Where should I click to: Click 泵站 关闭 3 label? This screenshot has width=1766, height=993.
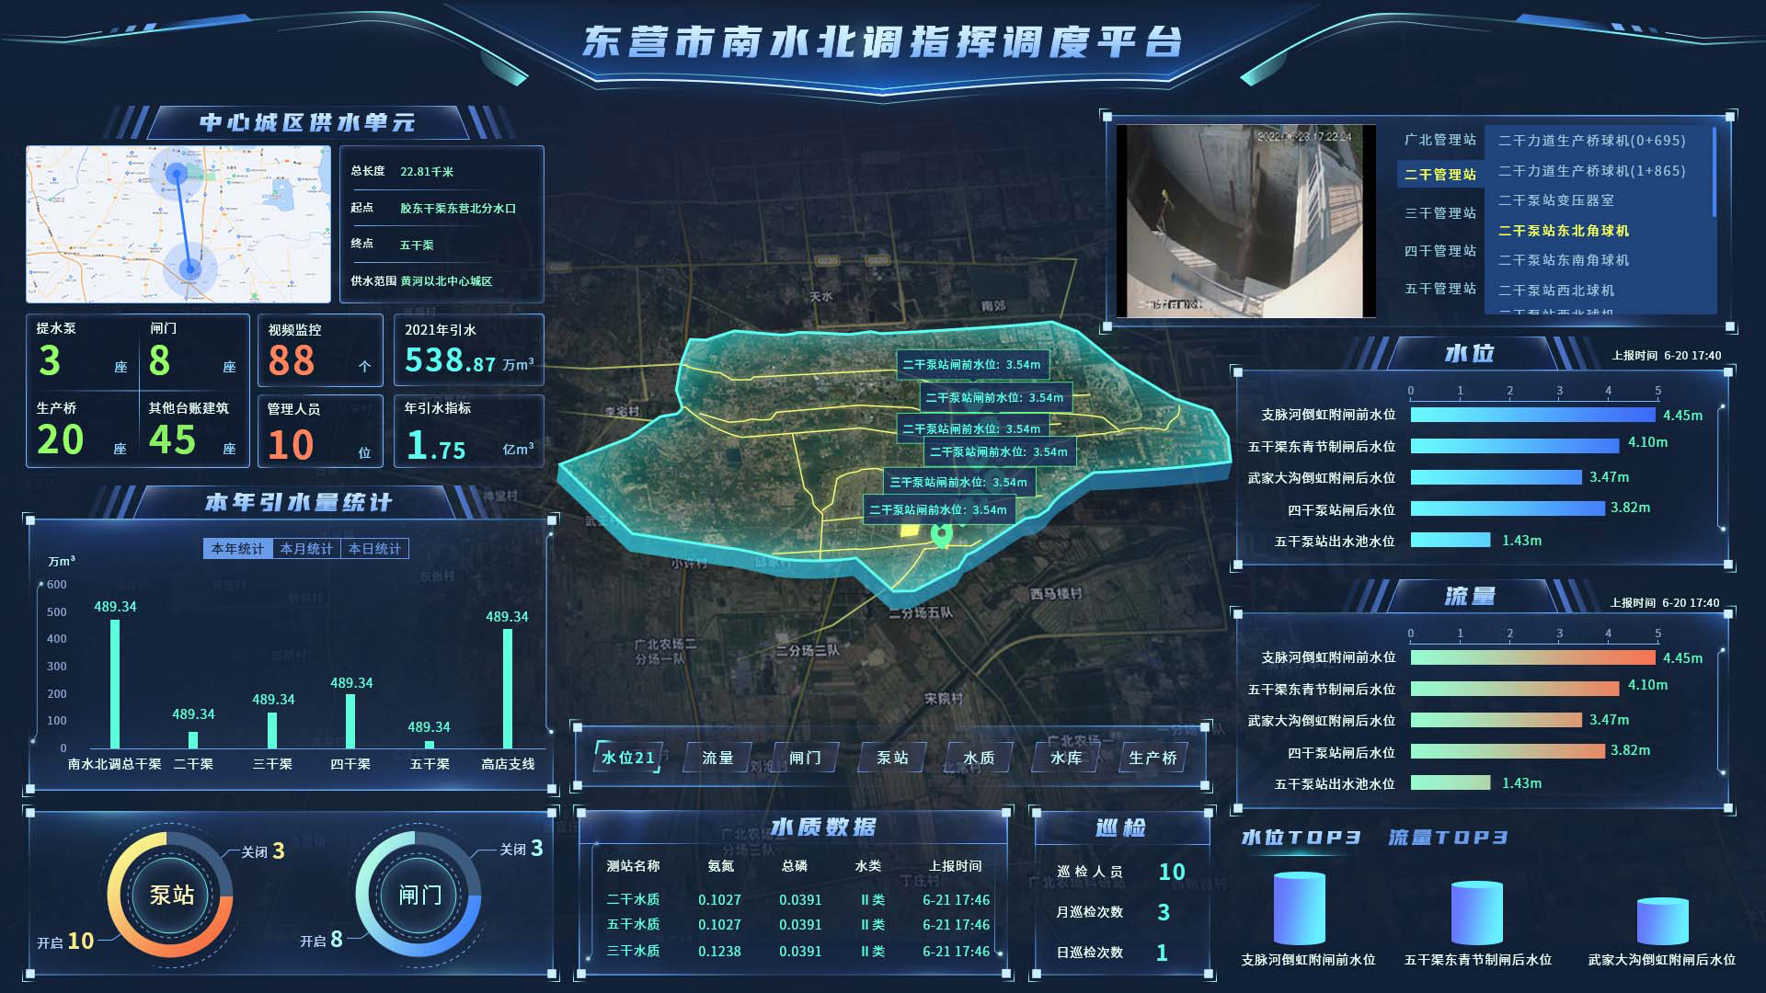(x=263, y=851)
